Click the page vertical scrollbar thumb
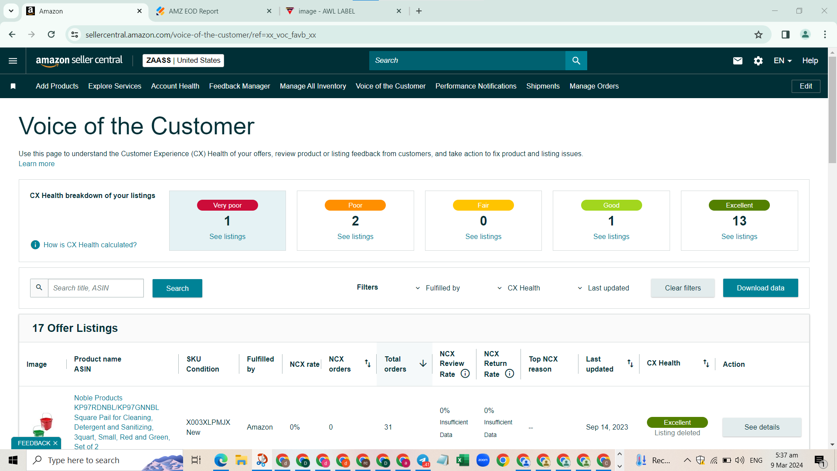The image size is (837, 471). pyautogui.click(x=832, y=109)
